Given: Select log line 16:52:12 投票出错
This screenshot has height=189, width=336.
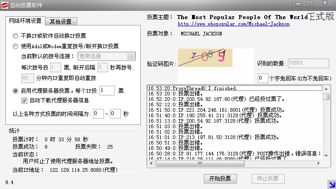Looking at the screenshot, I should 235,104.
